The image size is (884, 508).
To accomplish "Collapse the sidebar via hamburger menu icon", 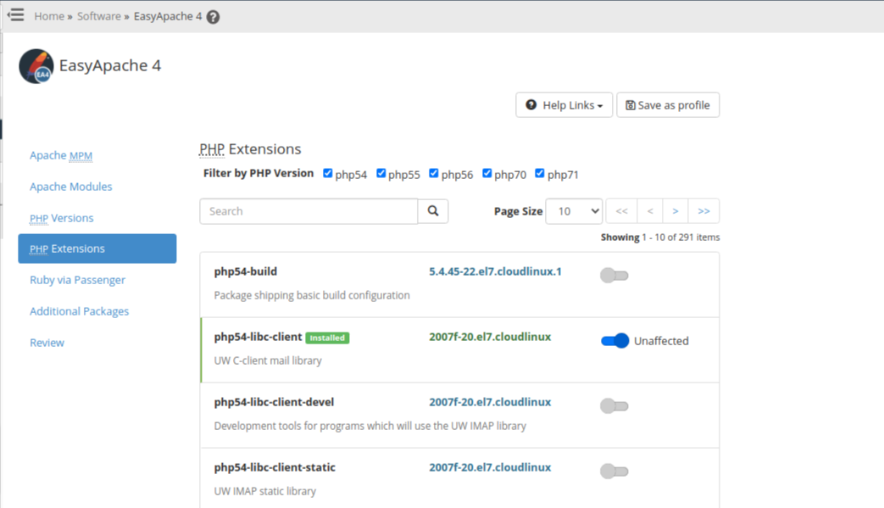I will [x=16, y=14].
